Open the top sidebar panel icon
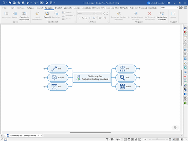The image size is (188, 141). (185, 28)
